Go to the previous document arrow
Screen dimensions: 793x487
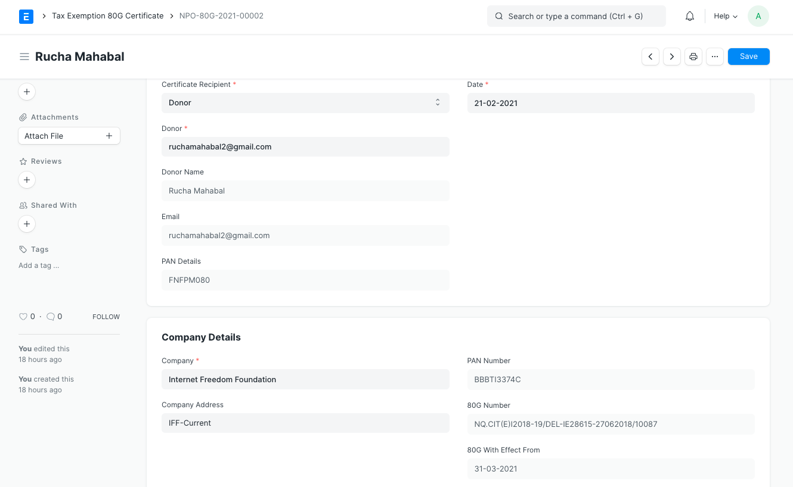[x=650, y=57]
